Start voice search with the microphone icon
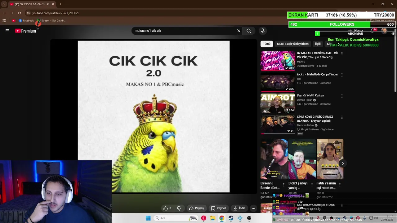 263,31
